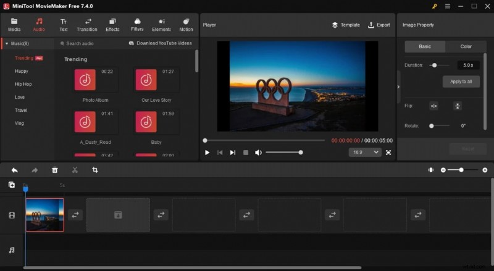Image resolution: width=494 pixels, height=271 pixels.
Task: Zoom in the timeline plus icon
Action: tap(485, 170)
